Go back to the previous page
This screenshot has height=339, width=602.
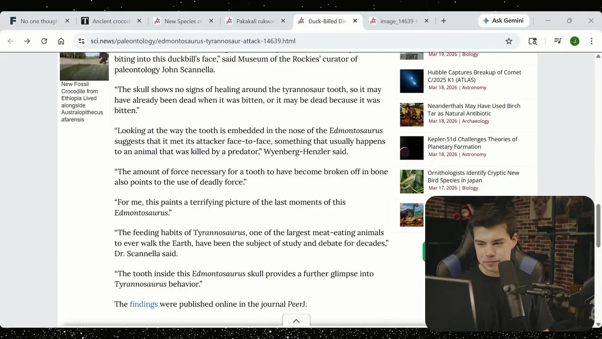10,41
